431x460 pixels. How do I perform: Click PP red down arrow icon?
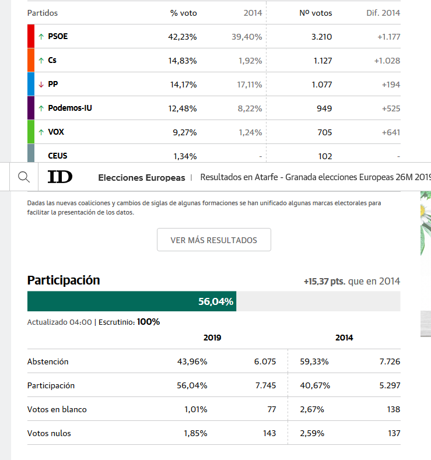[x=41, y=85]
